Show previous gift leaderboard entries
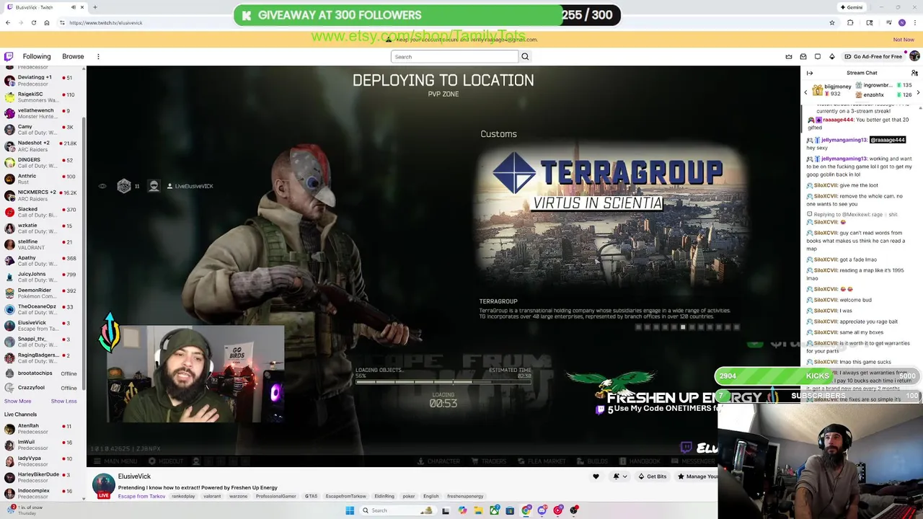The image size is (923, 519). pyautogui.click(x=805, y=92)
